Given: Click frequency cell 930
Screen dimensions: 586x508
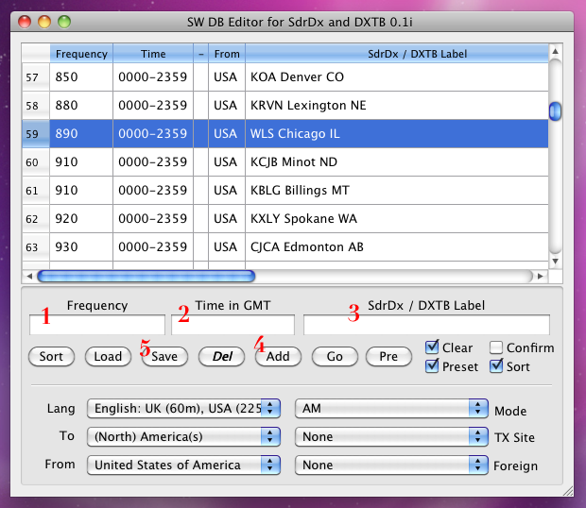Looking at the screenshot, I should coord(81,247).
